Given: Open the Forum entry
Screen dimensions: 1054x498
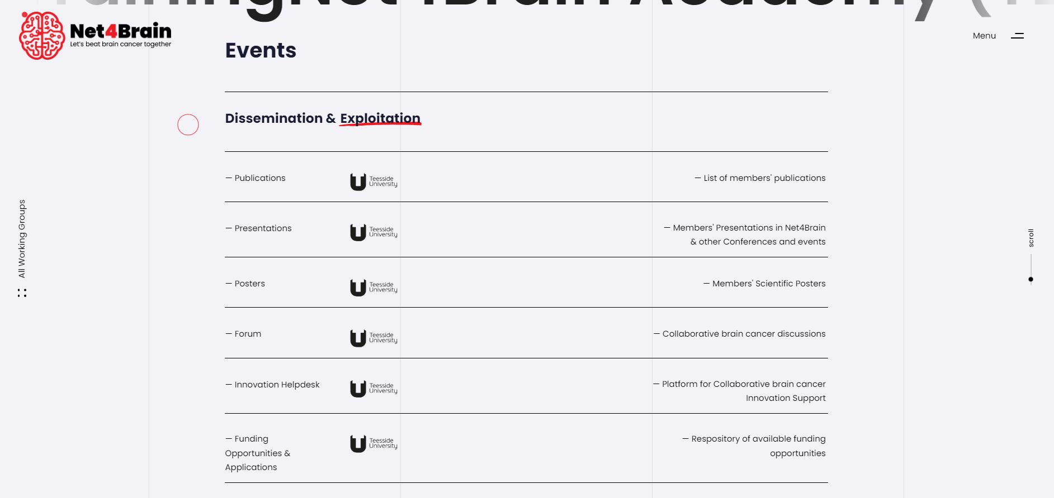Looking at the screenshot, I should [243, 334].
